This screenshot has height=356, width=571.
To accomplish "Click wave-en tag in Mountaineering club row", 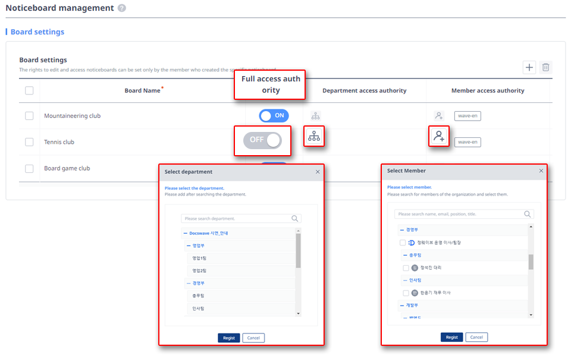I will pyautogui.click(x=468, y=116).
